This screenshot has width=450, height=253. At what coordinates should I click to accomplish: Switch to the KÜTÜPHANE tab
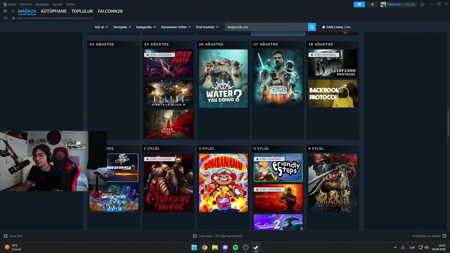click(x=54, y=11)
